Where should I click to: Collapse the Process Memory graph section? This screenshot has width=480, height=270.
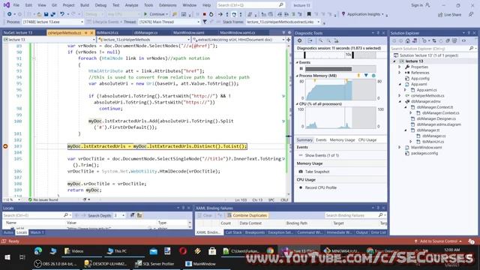click(x=297, y=76)
